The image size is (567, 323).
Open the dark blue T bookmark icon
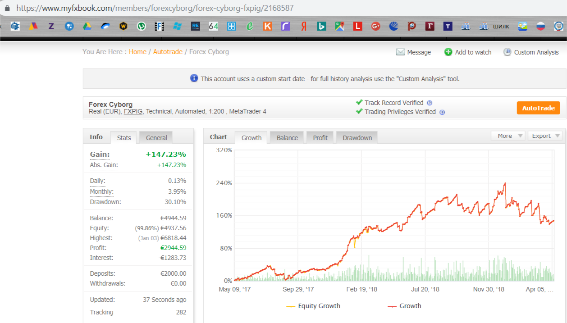(x=448, y=26)
